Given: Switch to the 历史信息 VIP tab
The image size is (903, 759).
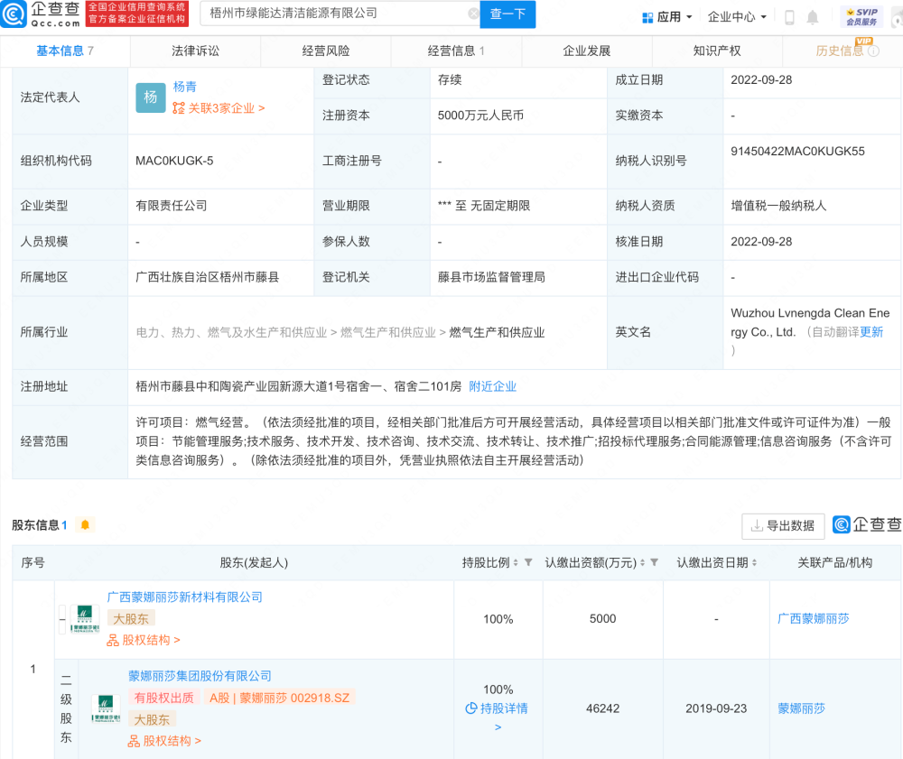Looking at the screenshot, I should (x=842, y=51).
